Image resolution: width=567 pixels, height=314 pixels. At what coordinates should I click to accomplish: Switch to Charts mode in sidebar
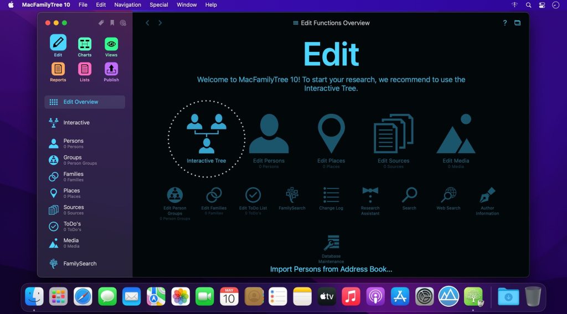[x=85, y=44]
